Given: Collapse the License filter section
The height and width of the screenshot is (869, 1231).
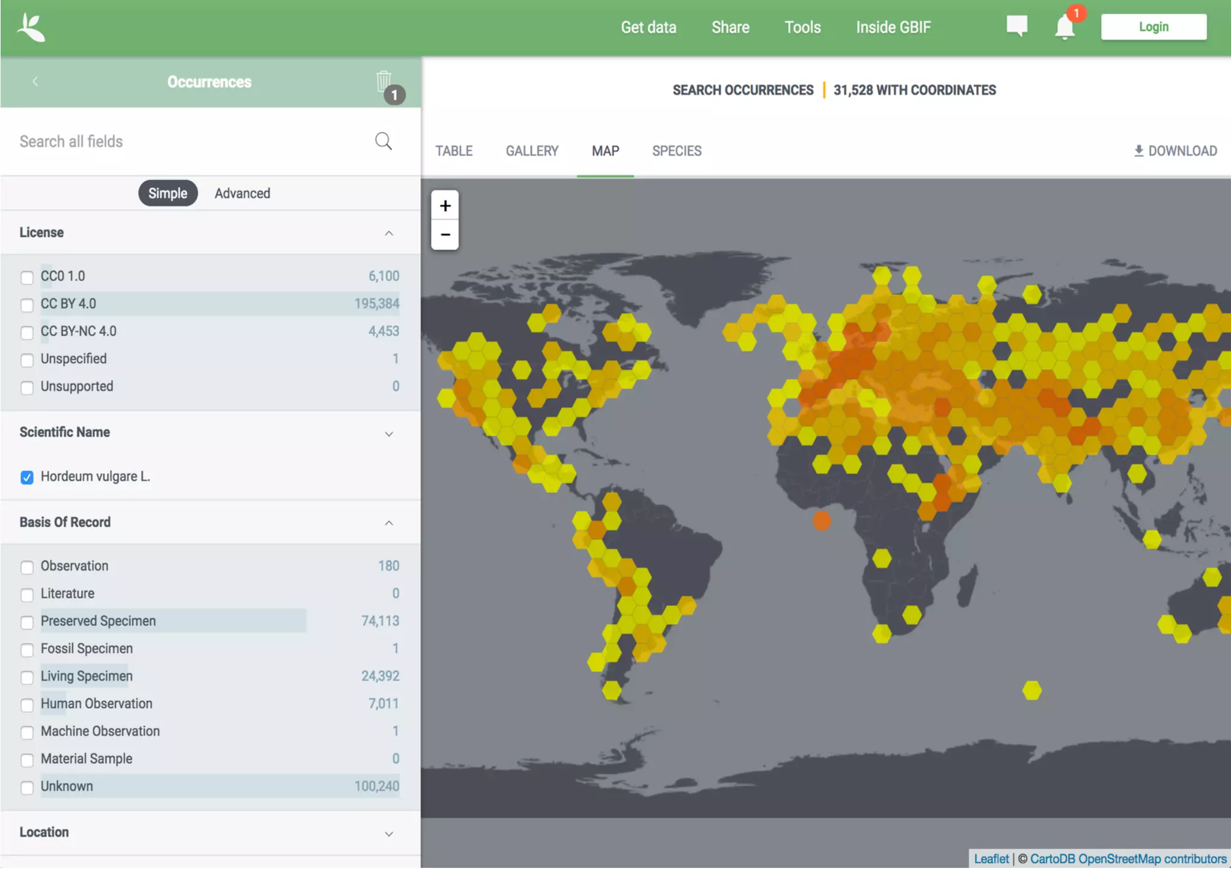Looking at the screenshot, I should pyautogui.click(x=389, y=233).
